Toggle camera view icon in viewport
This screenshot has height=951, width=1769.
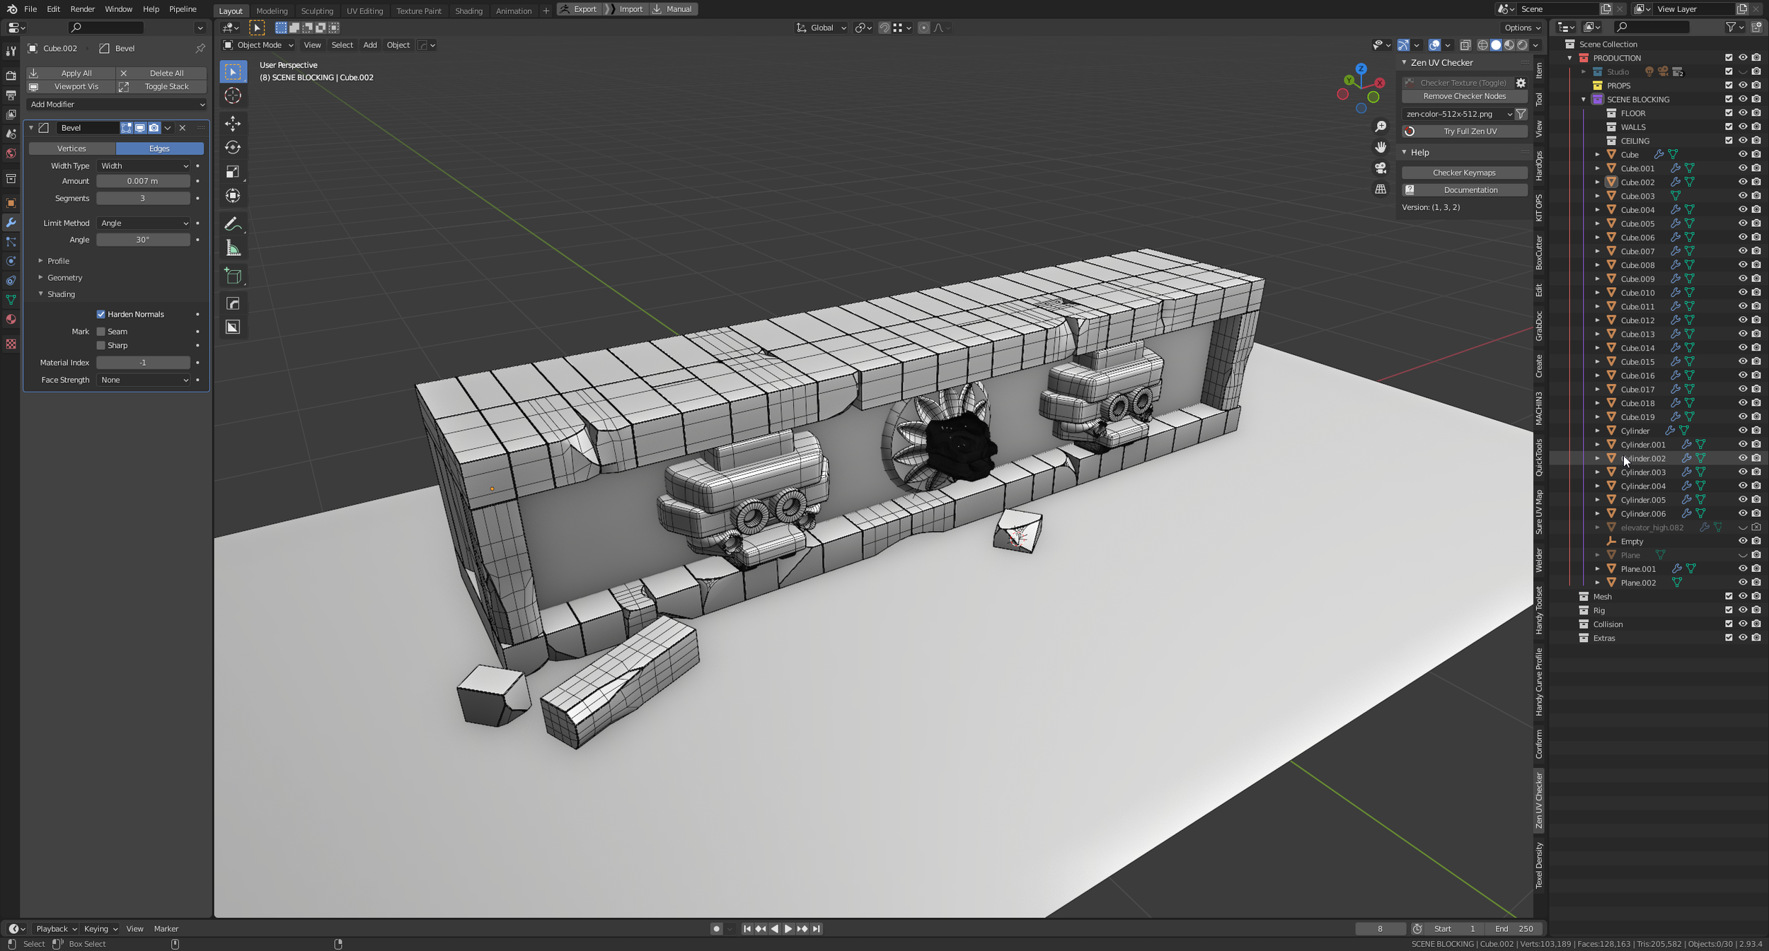pyautogui.click(x=1380, y=168)
